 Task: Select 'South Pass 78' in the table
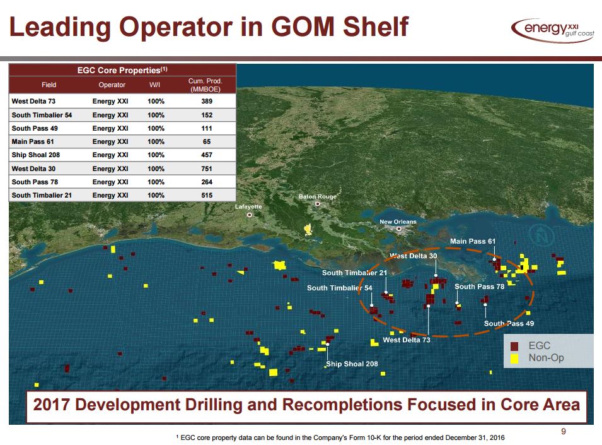pos(35,182)
